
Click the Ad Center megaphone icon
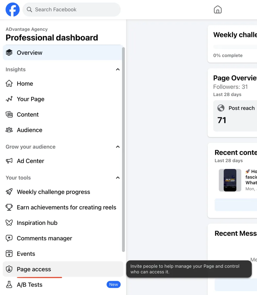click(x=9, y=161)
